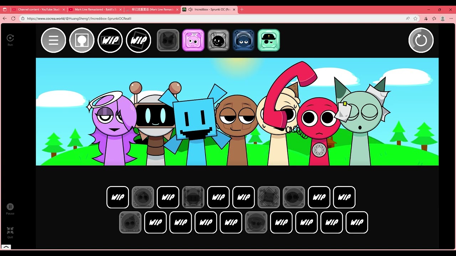Click WIP tile directly right of party-hat icon
This screenshot has width=456, height=256.
pyautogui.click(x=156, y=222)
